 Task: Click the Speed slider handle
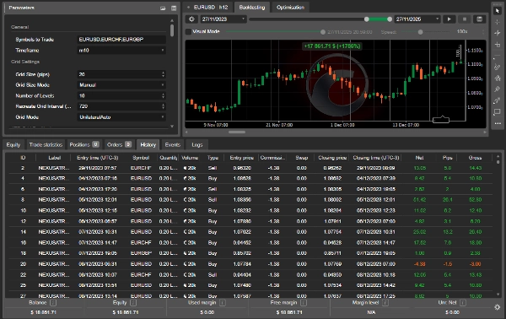(x=420, y=32)
